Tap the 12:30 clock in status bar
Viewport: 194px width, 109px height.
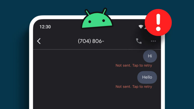pos(45,27)
